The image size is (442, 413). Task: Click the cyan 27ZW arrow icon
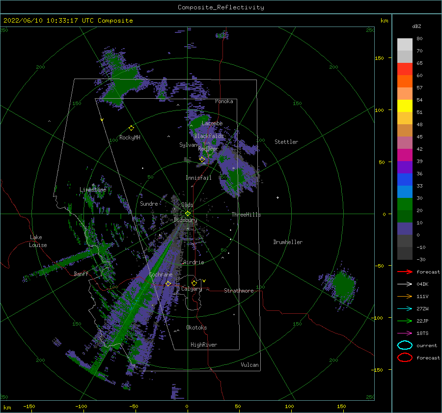[405, 309]
